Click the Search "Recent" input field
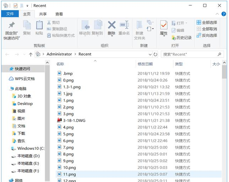 pos(192,54)
